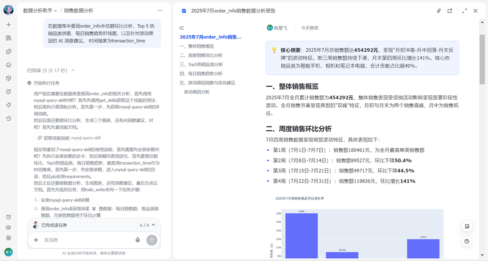
Task: Click the document vertical scrollbar
Action: coord(482,61)
